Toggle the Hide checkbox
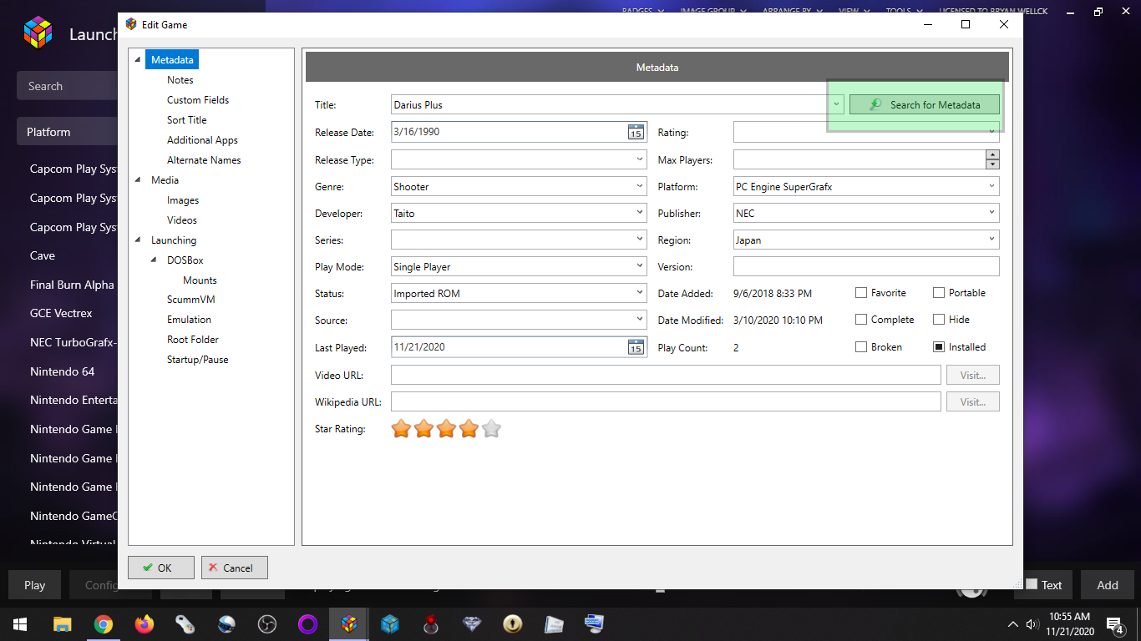The height and width of the screenshot is (641, 1141). (x=939, y=320)
